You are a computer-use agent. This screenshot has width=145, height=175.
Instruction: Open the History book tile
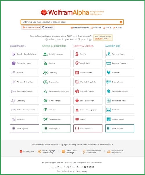88,119
